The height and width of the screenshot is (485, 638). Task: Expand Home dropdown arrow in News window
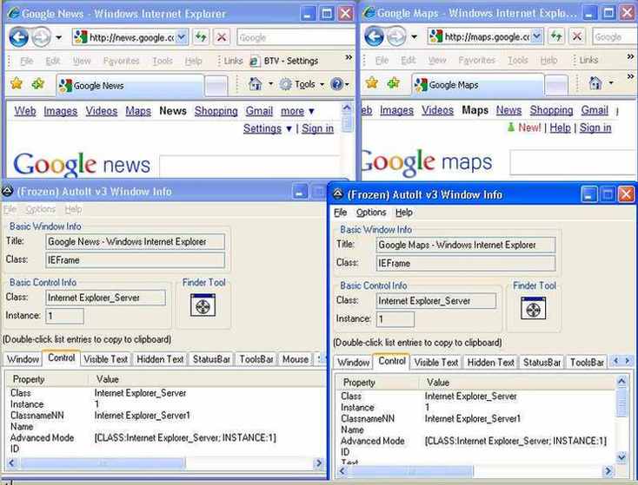pyautogui.click(x=270, y=84)
